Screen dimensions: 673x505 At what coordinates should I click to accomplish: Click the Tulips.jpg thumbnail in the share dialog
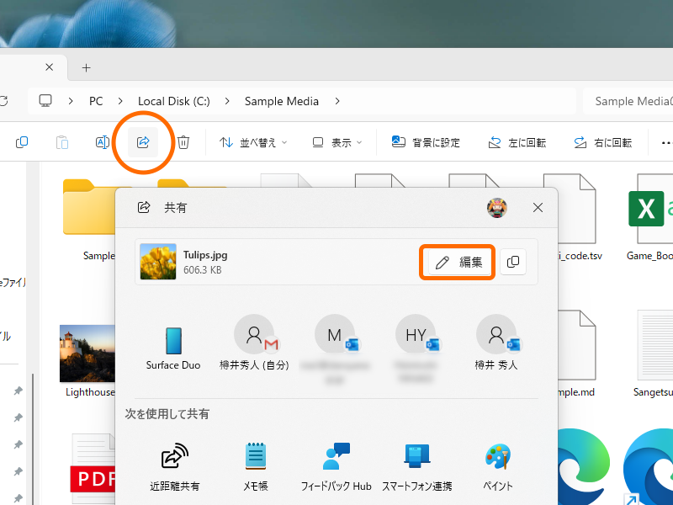[x=157, y=262]
